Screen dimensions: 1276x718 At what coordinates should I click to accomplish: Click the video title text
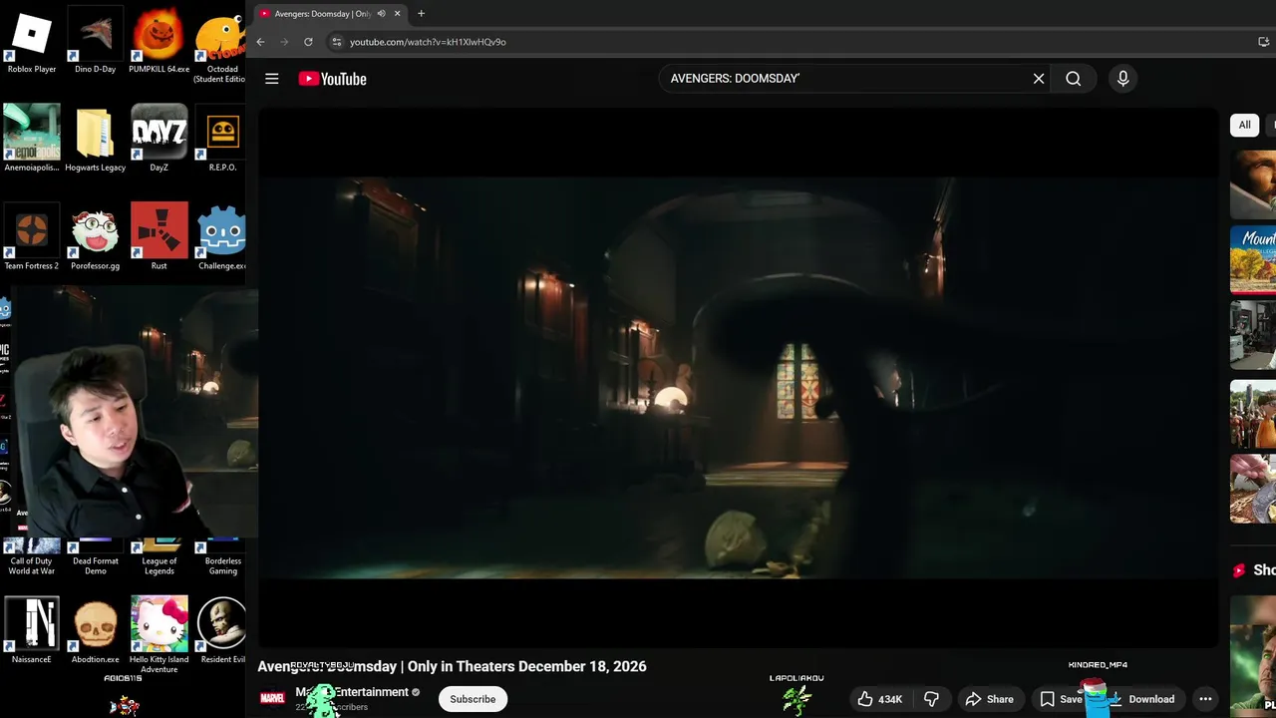pos(452,666)
